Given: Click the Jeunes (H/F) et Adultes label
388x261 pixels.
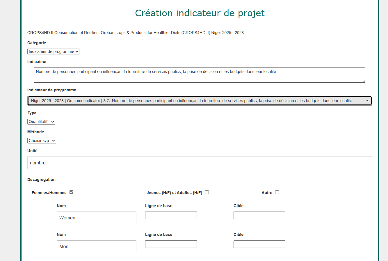Looking at the screenshot, I should [x=174, y=193].
